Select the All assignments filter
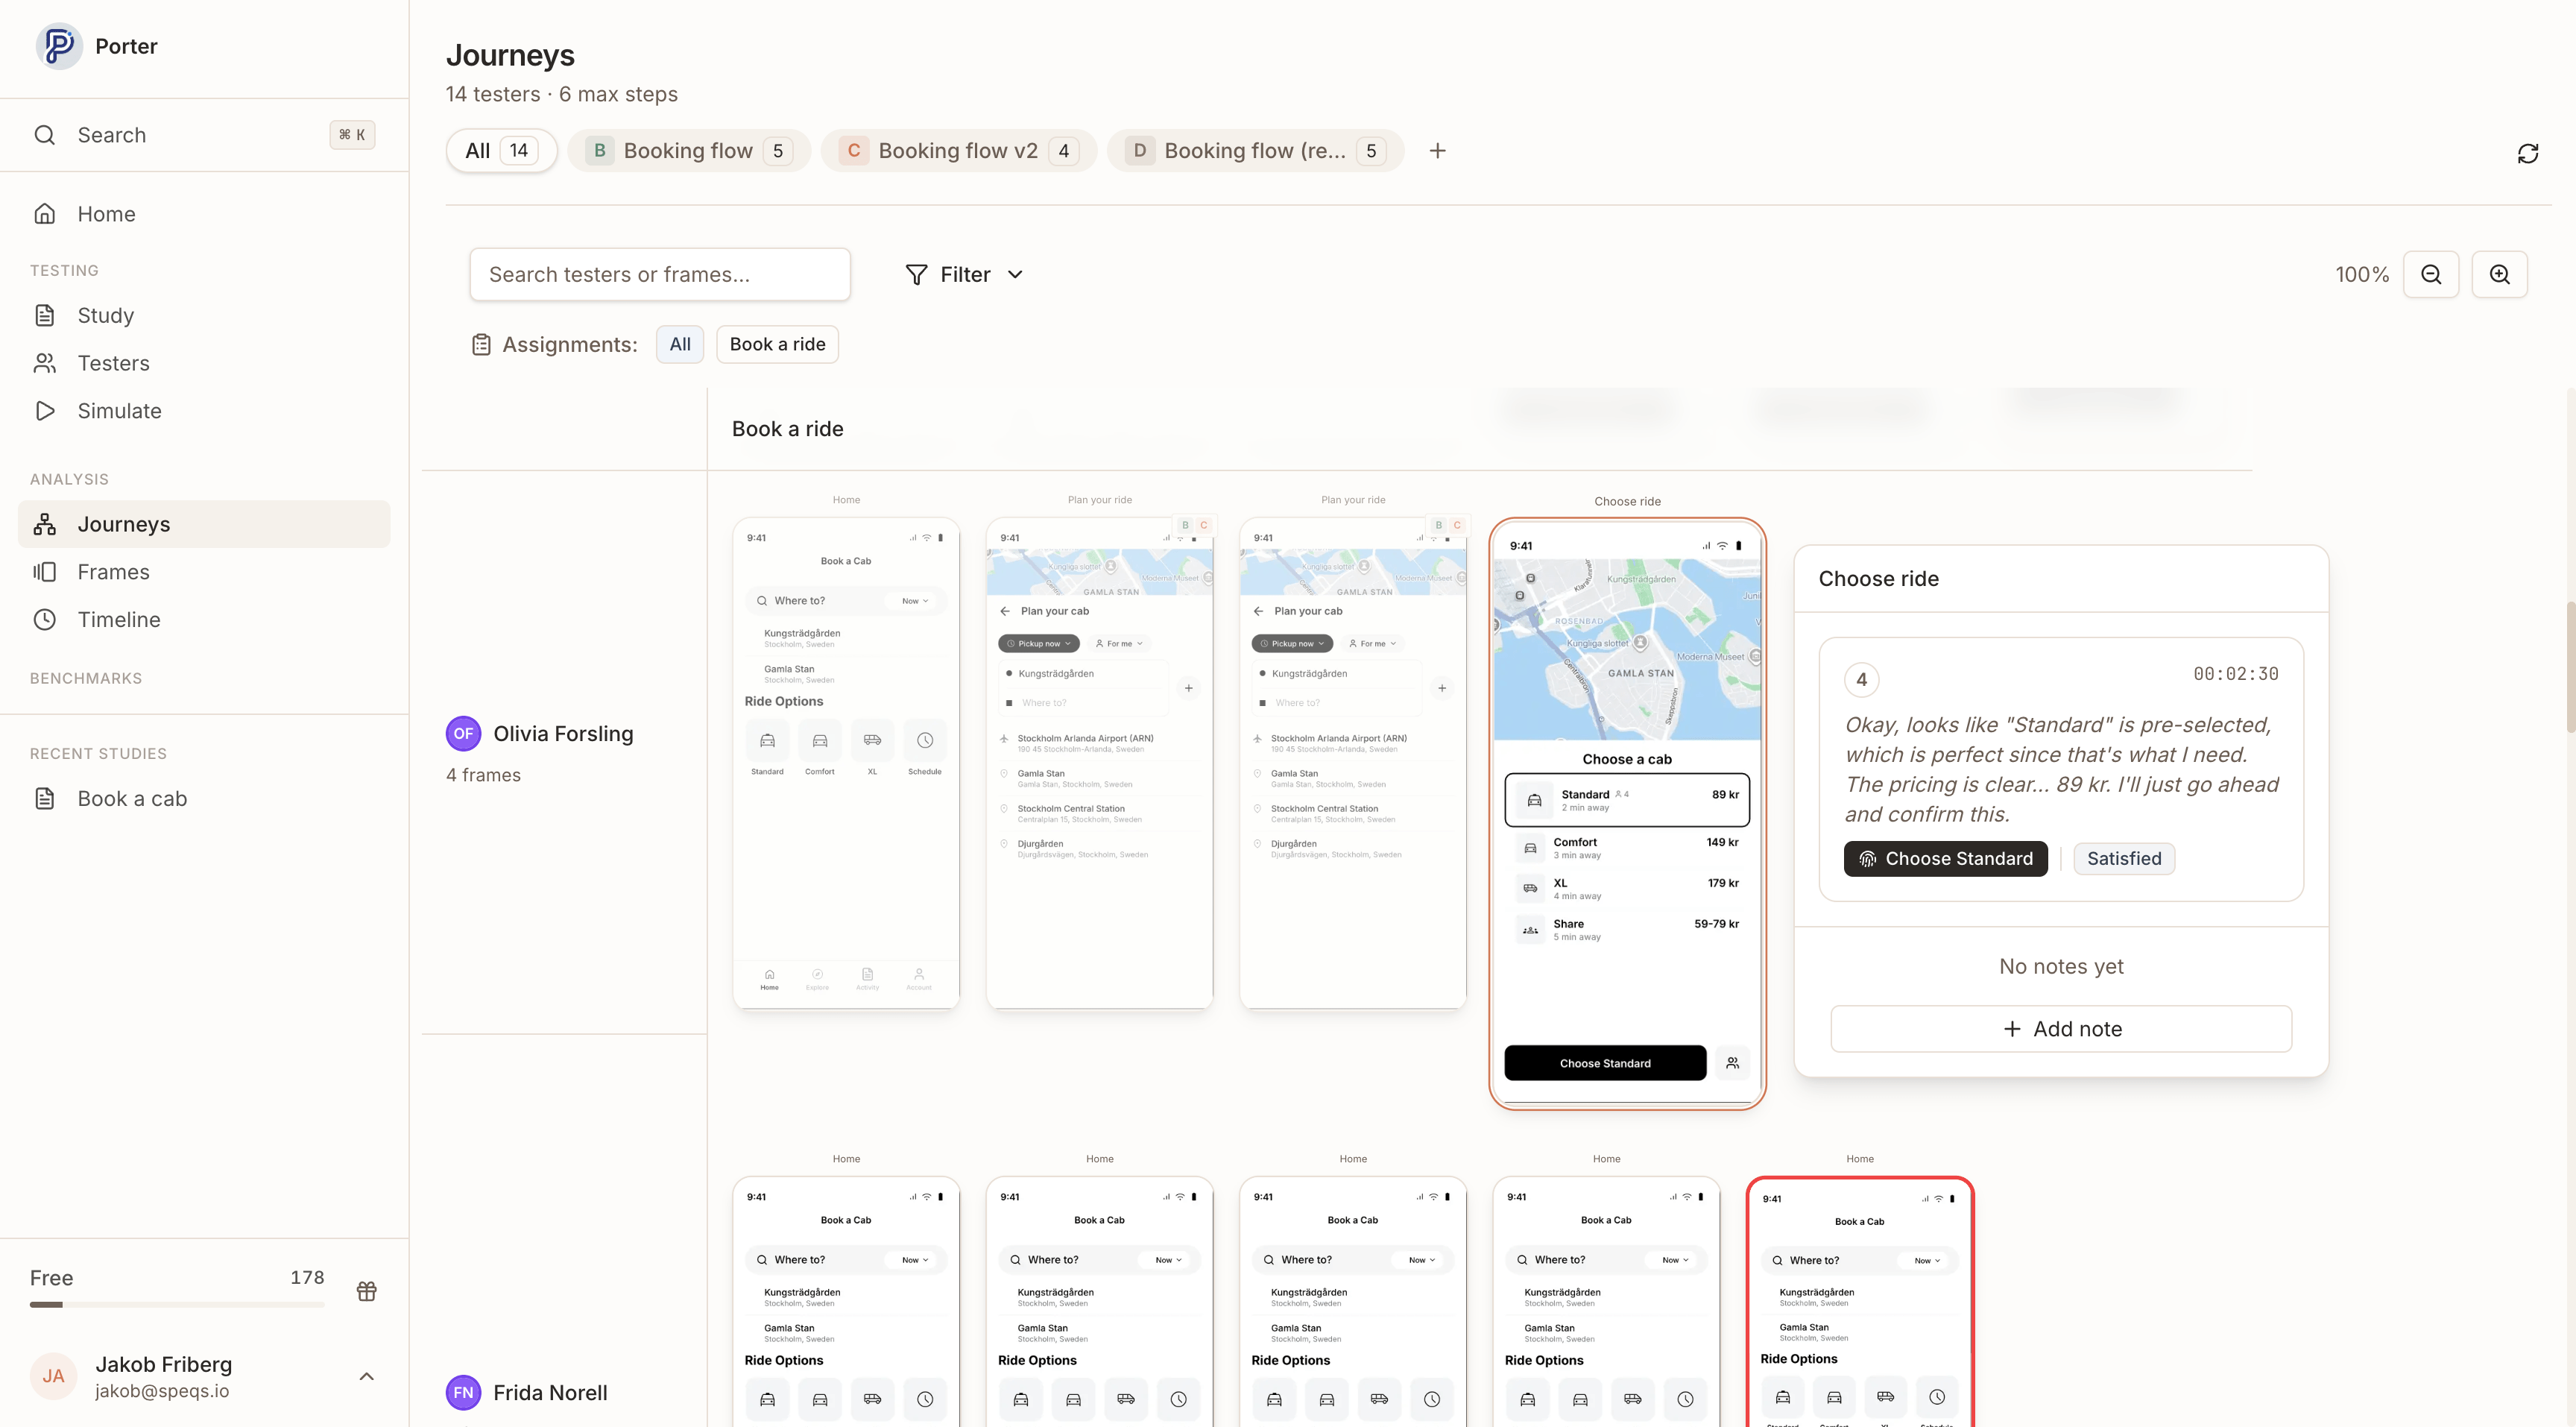This screenshot has width=2576, height=1427. tap(679, 343)
